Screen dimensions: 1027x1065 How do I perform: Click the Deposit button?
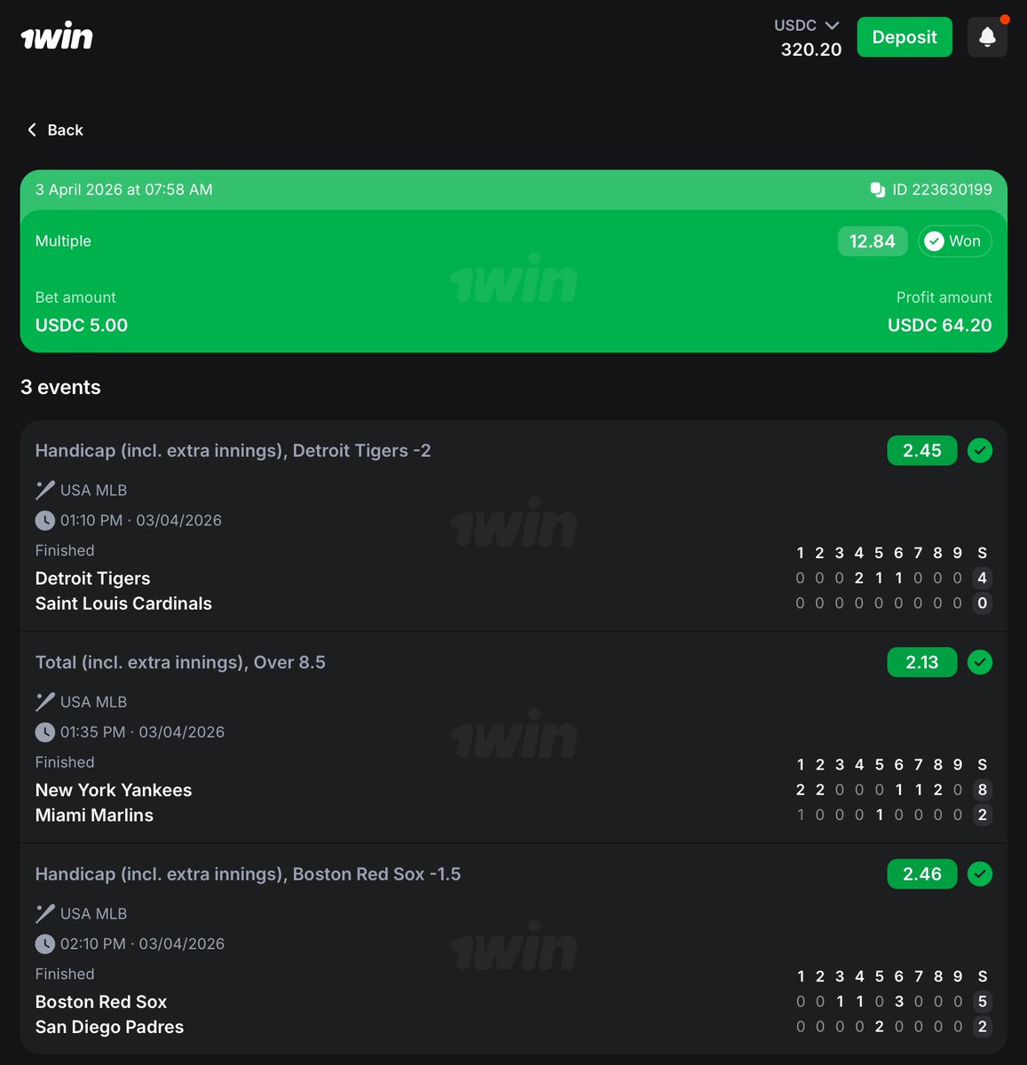tap(905, 36)
